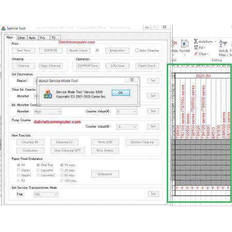The height and width of the screenshot is (232, 232).
Task: Click the EEPROM print button
Action: (x=51, y=51)
